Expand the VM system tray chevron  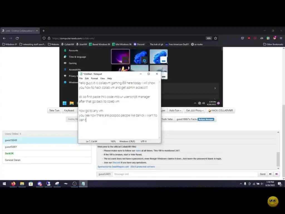pyautogui.click(x=195, y=103)
